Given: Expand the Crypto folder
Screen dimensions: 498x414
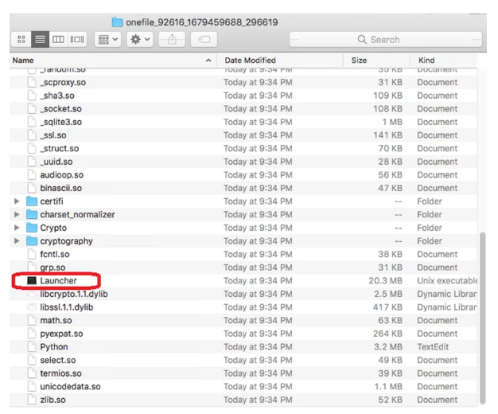Looking at the screenshot, I should 17,228.
